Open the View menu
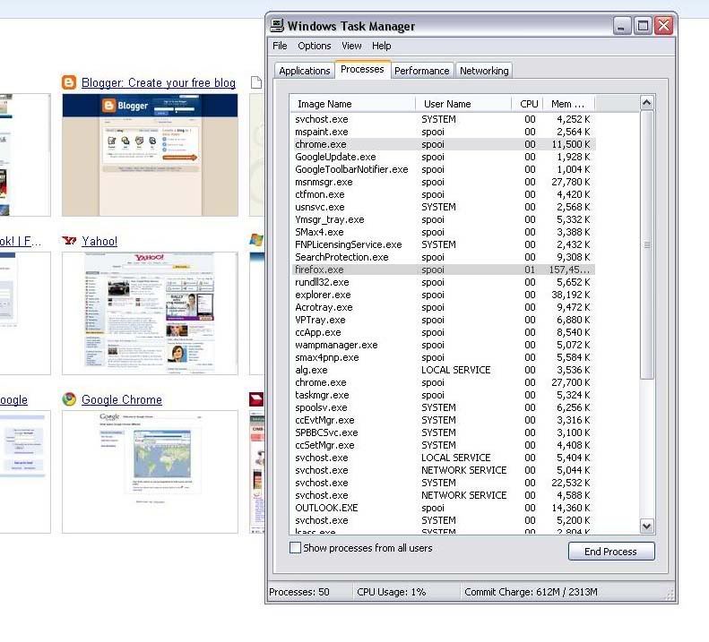Screen dimensions: 709x642 click(351, 46)
